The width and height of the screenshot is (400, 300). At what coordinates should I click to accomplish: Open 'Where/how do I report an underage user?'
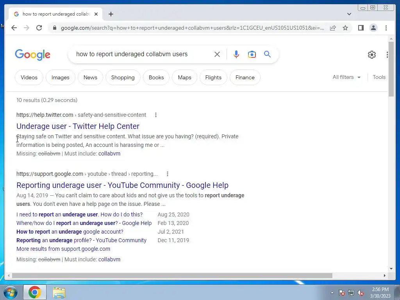click(x=84, y=223)
